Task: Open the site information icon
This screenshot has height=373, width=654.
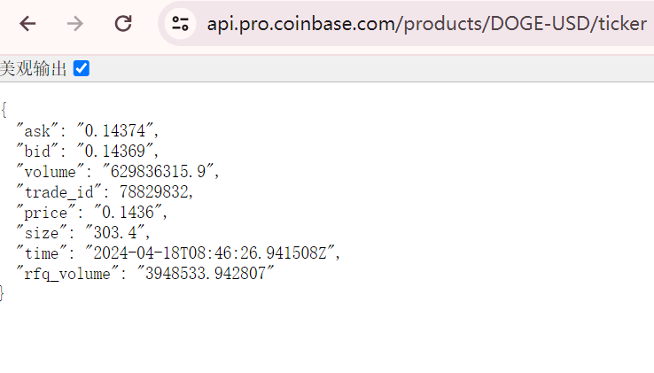Action: click(180, 23)
